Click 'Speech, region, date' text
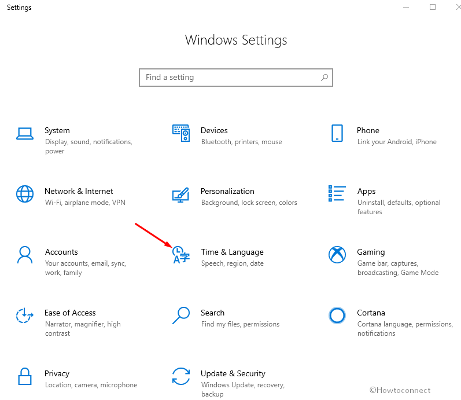The height and width of the screenshot is (400, 461). click(x=233, y=263)
